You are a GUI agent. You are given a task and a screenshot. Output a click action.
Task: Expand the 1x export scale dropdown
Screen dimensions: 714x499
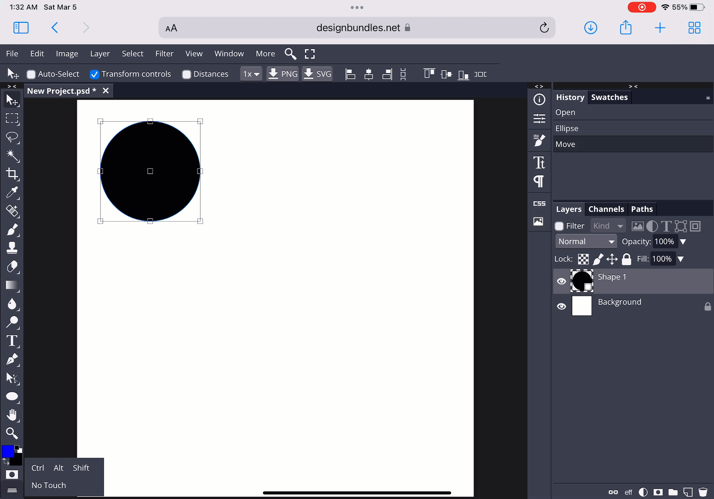[251, 74]
